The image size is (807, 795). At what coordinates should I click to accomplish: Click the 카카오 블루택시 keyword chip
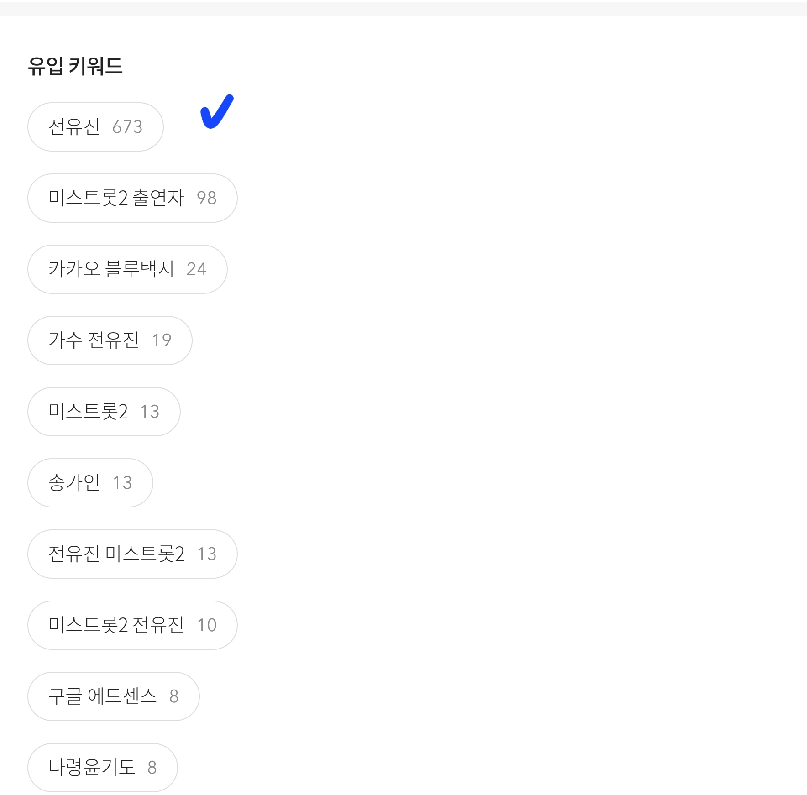[127, 269]
